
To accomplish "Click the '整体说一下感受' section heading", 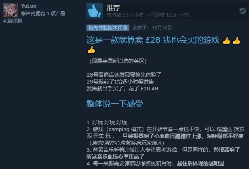I will click(x=115, y=104).
